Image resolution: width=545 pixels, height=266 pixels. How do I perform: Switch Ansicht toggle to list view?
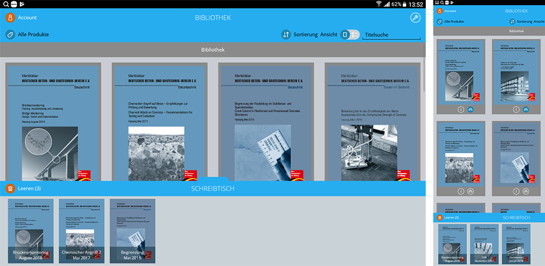click(355, 35)
